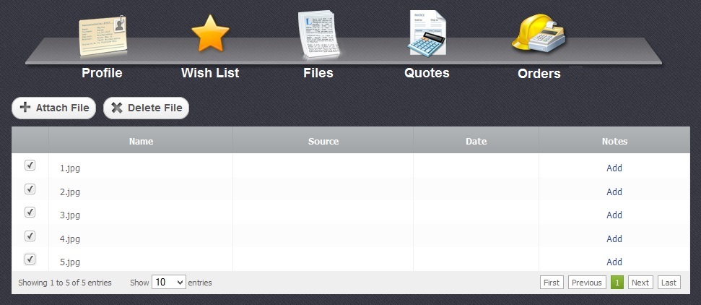Sort files by Date column header
The width and height of the screenshot is (701, 305).
tap(476, 141)
